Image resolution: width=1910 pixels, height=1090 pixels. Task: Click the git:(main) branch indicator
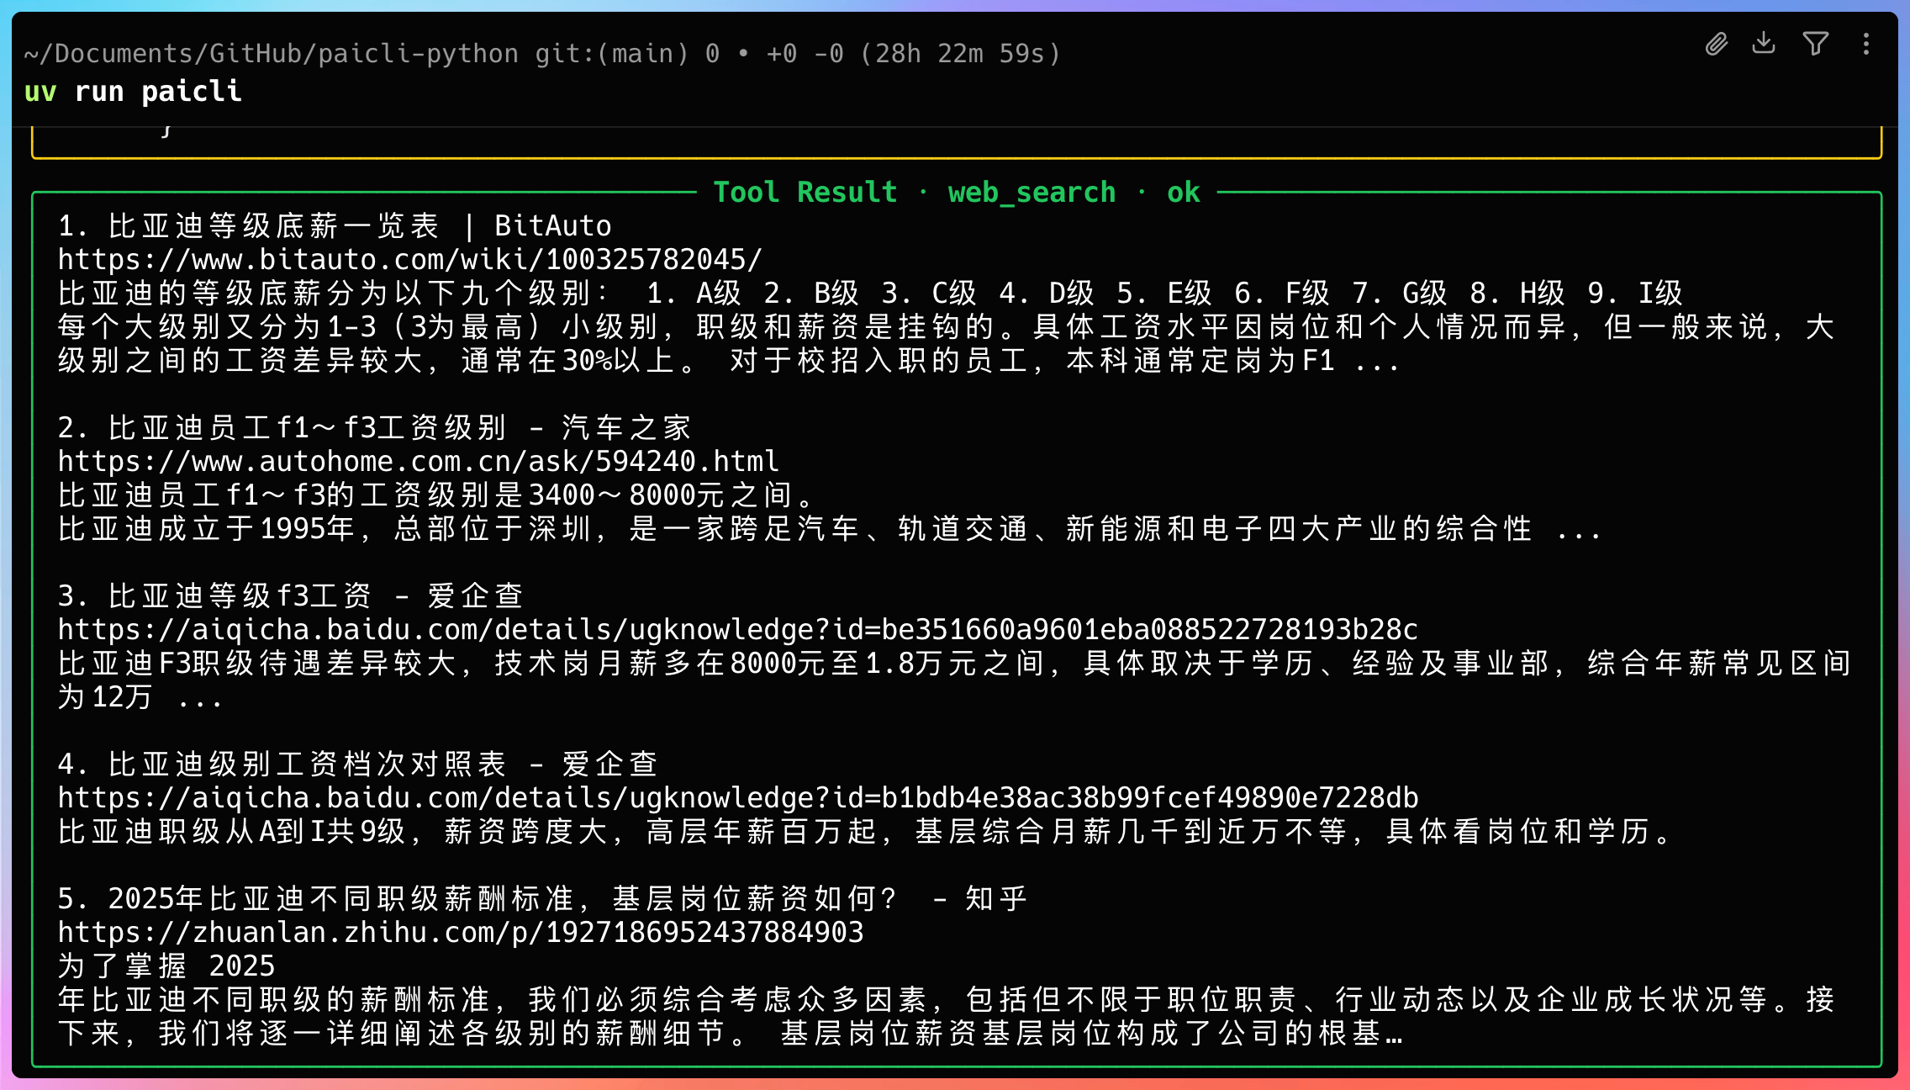pyautogui.click(x=612, y=54)
